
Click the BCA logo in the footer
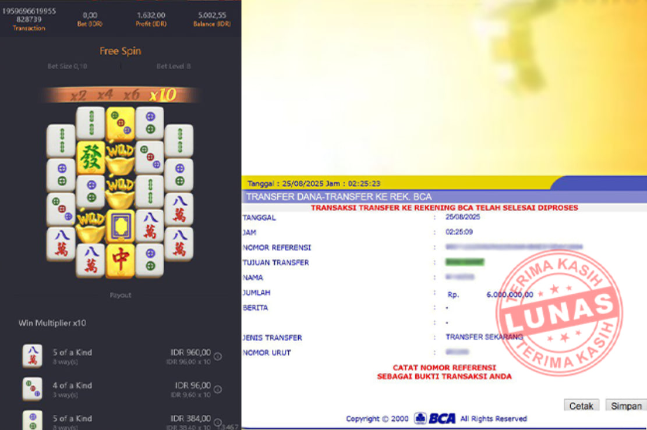point(435,418)
